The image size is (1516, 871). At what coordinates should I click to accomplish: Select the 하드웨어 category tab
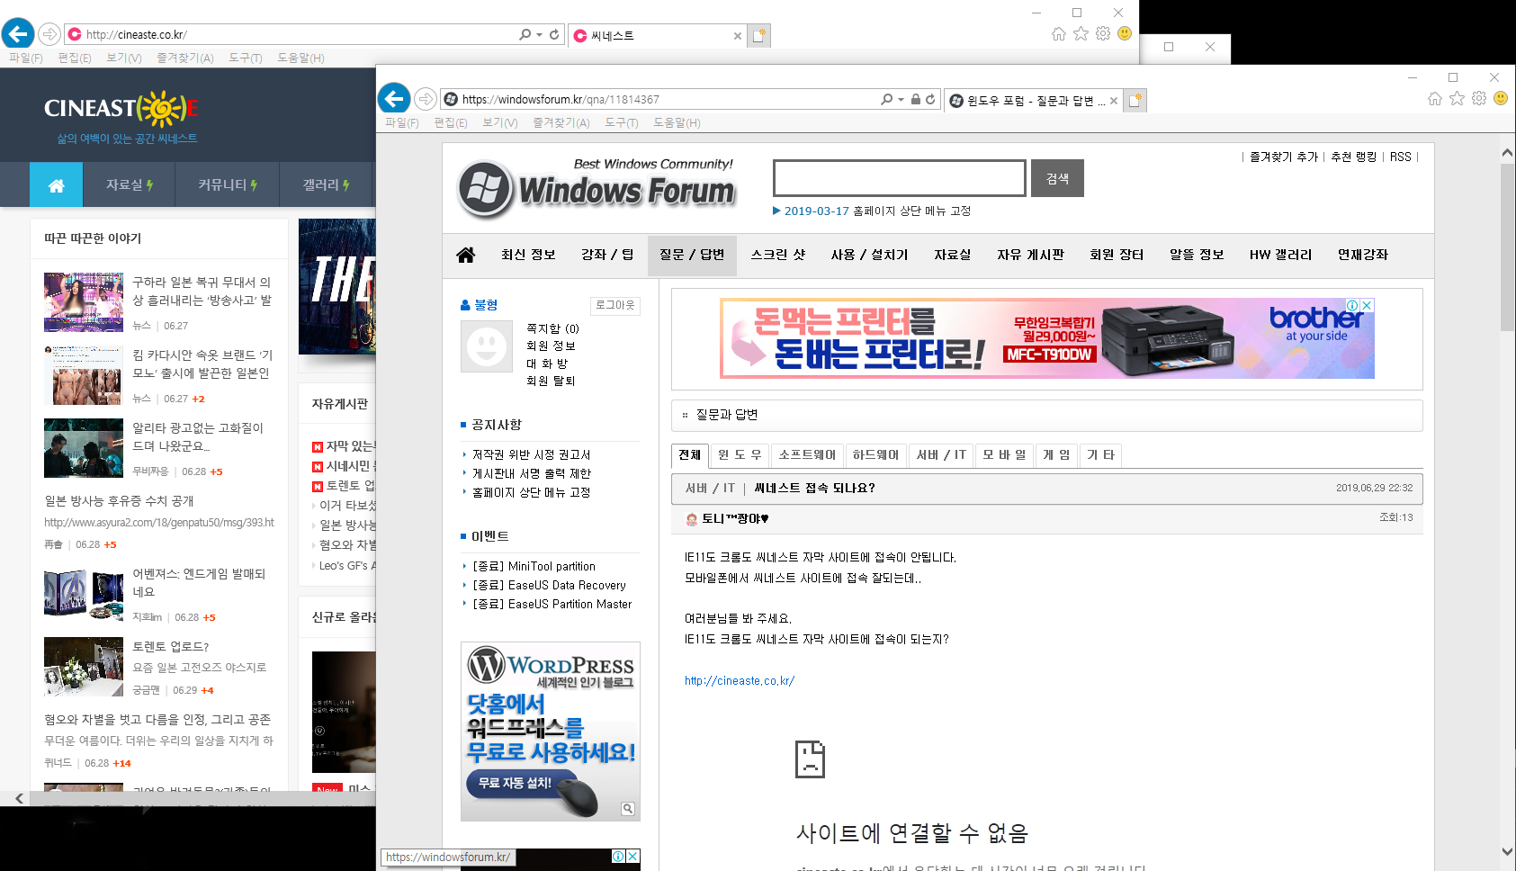pos(875,455)
